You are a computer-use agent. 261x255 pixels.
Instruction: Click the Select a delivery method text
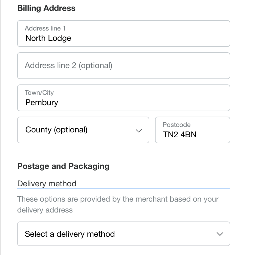[70, 234]
